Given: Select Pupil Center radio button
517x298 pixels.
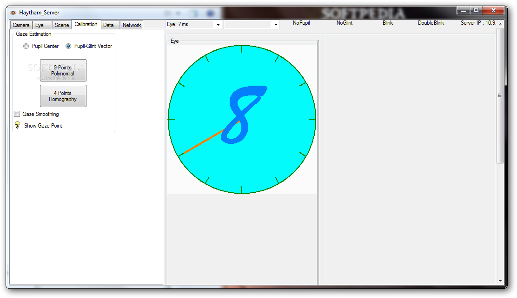Looking at the screenshot, I should pyautogui.click(x=26, y=46).
